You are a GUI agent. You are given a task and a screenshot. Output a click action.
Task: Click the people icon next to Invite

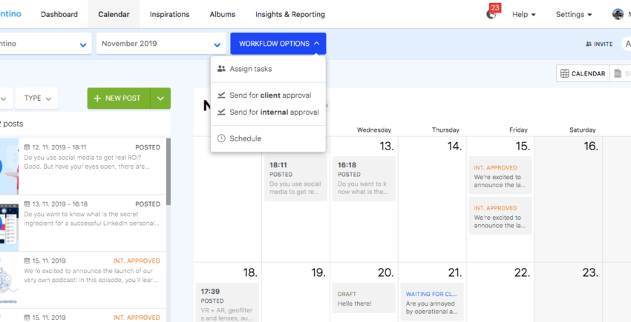click(x=589, y=44)
